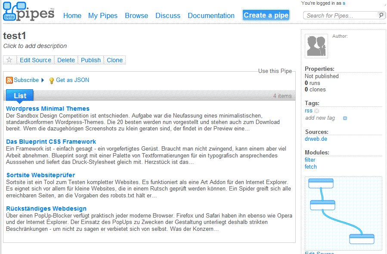This screenshot has height=254, width=387.
Task: Click the search magnifier icon
Action: [381, 15]
